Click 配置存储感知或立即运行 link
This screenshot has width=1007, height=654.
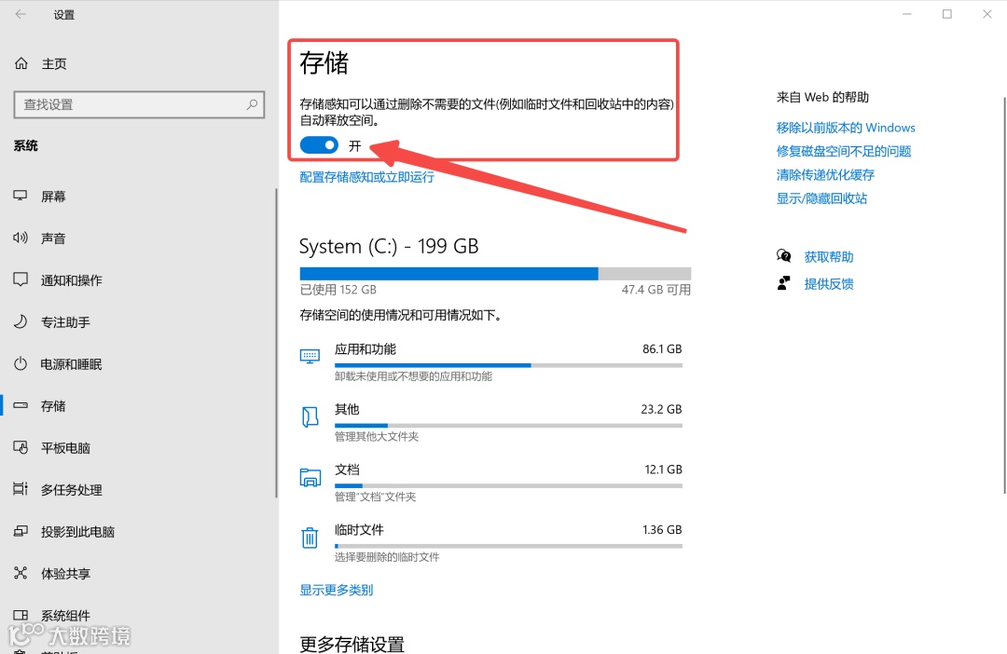tap(366, 177)
